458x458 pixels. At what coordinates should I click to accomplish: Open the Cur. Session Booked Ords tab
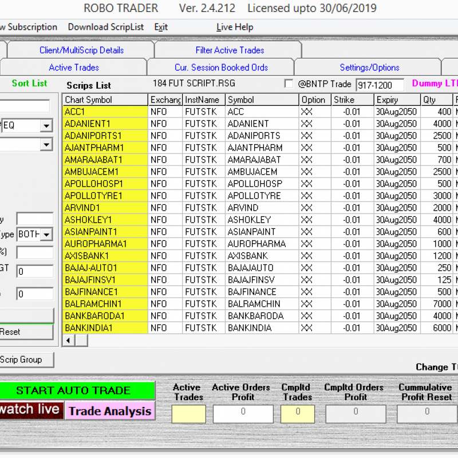pyautogui.click(x=221, y=67)
